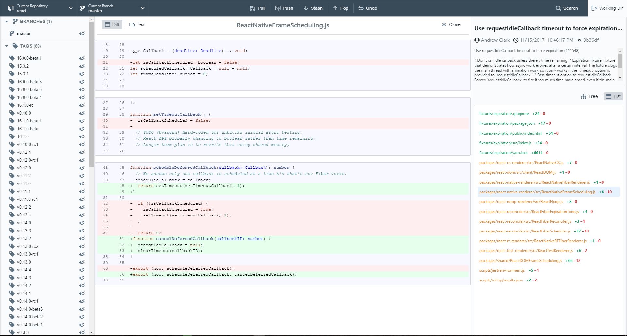Click the commit message scrollbar down arrow

click(x=620, y=78)
